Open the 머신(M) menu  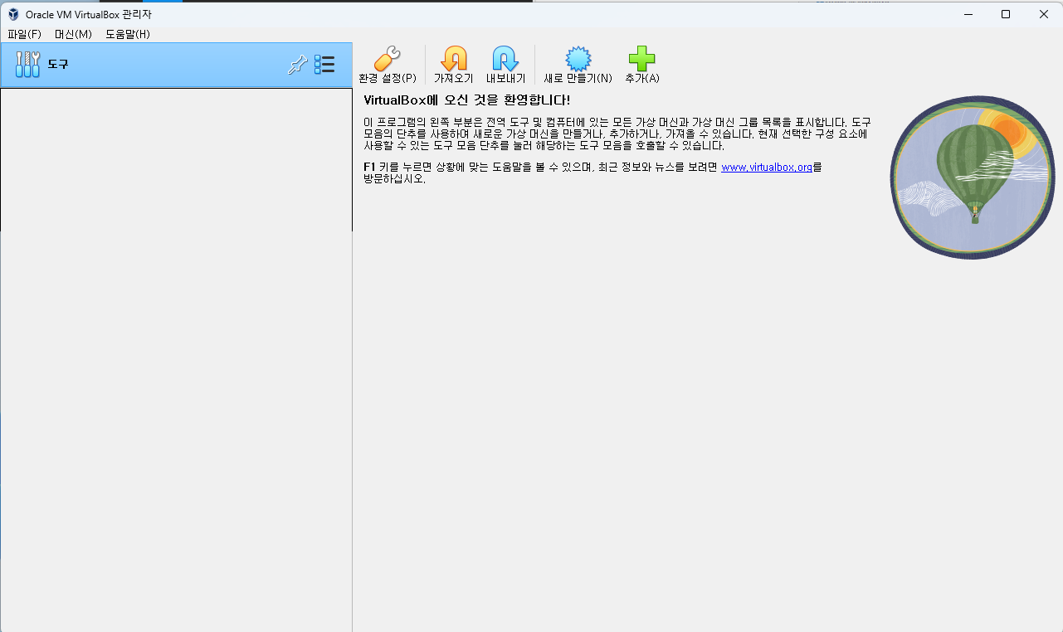(73, 34)
